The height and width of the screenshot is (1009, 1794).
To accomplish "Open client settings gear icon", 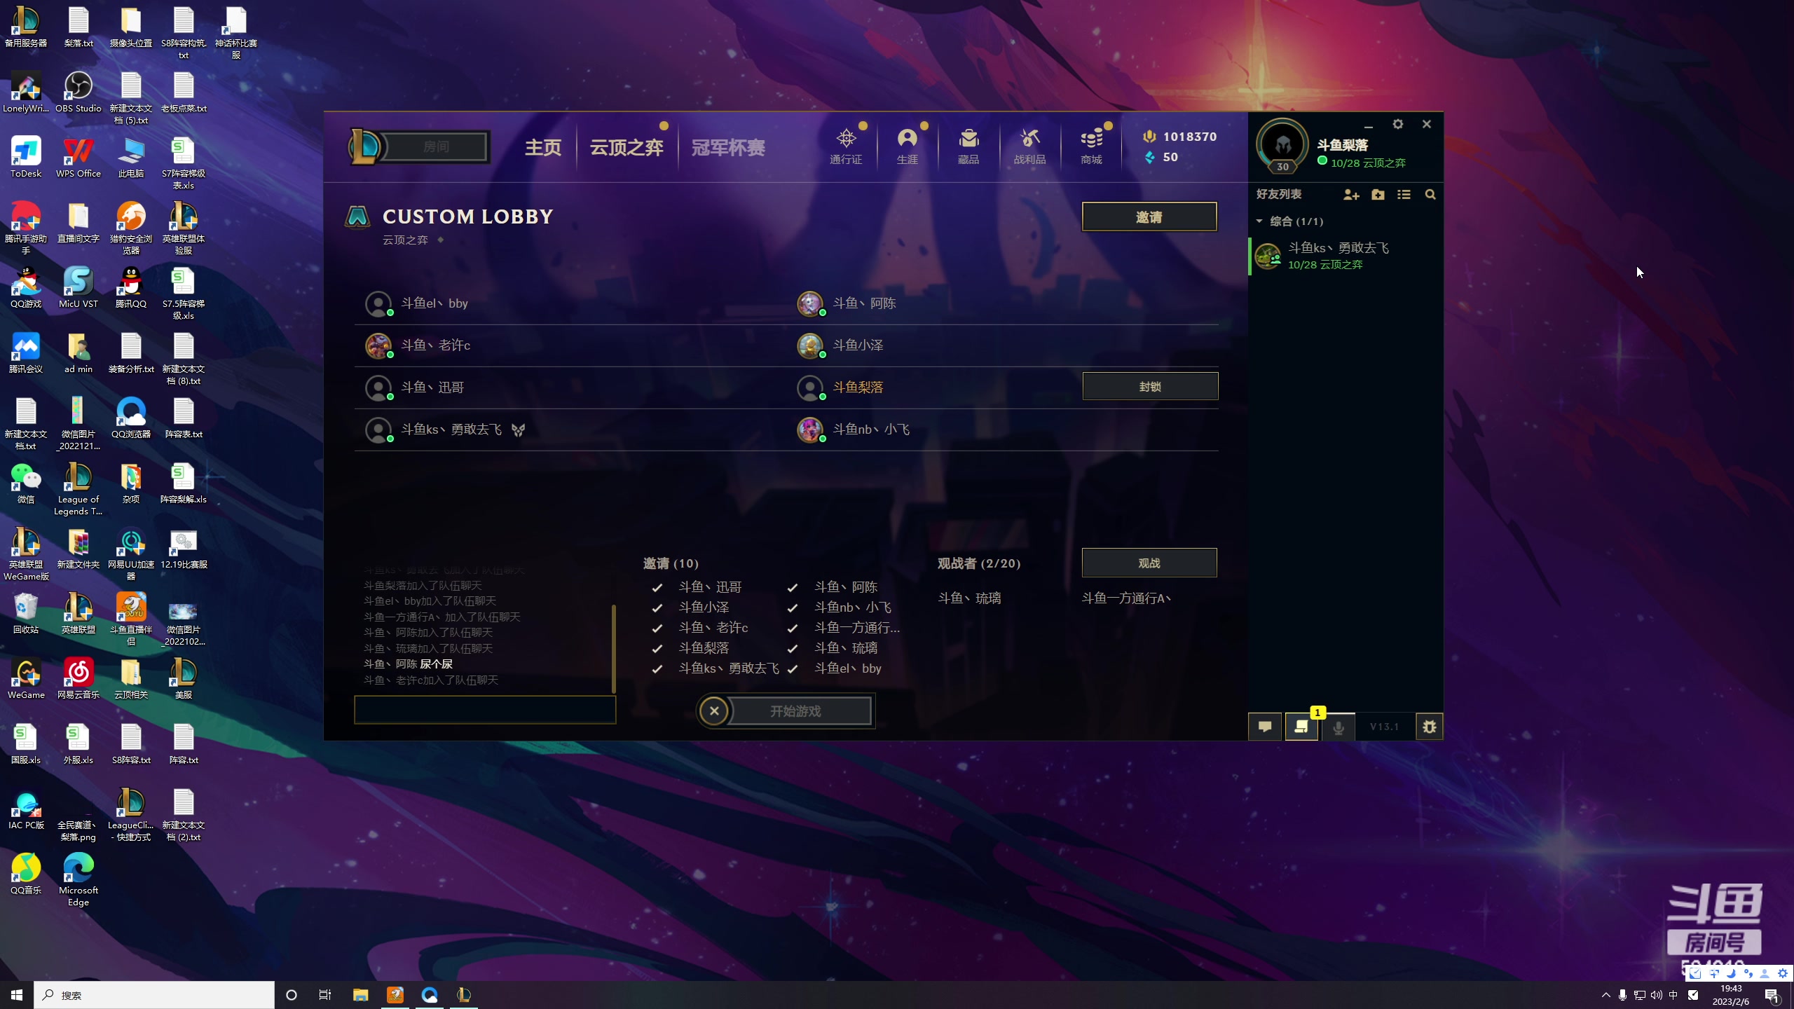I will pos(1398,124).
